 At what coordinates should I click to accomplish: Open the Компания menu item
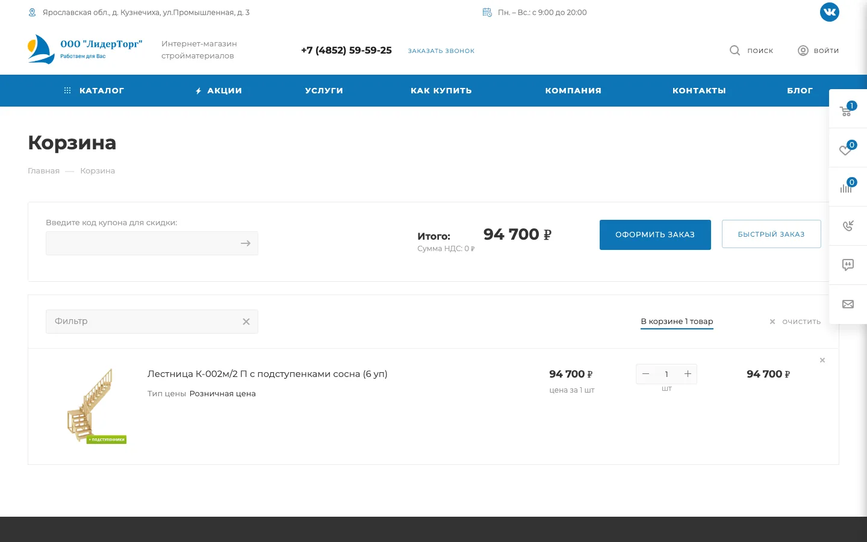(x=573, y=90)
